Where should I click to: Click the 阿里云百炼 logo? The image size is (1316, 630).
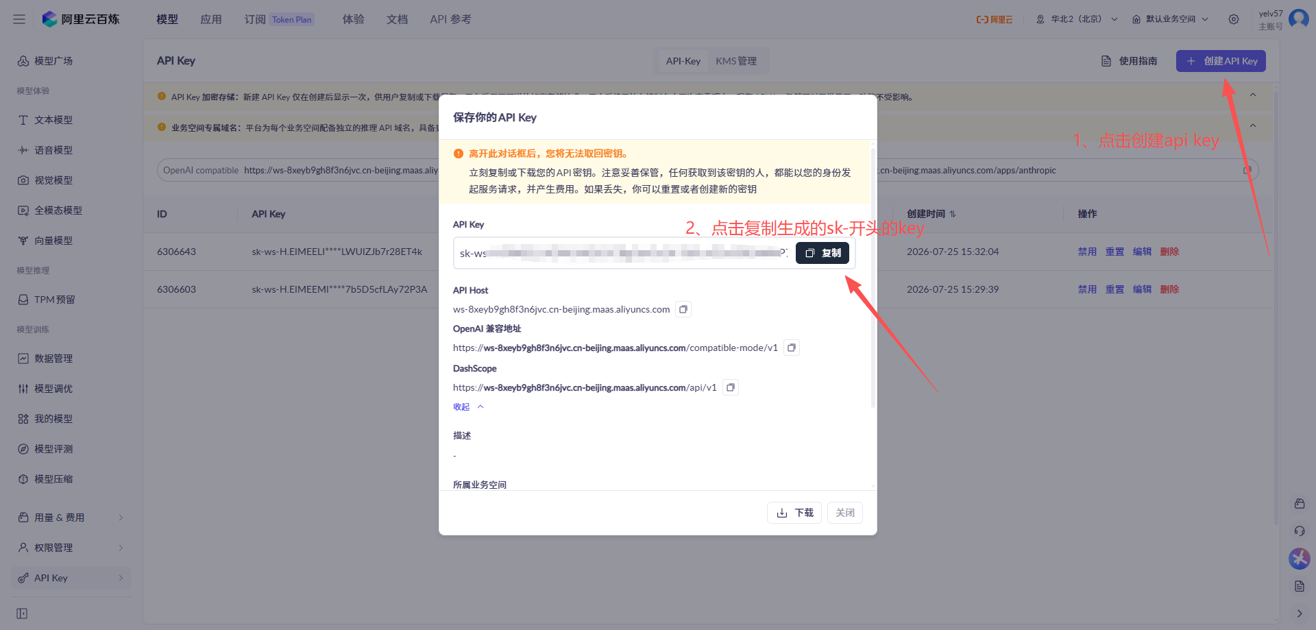coord(81,19)
